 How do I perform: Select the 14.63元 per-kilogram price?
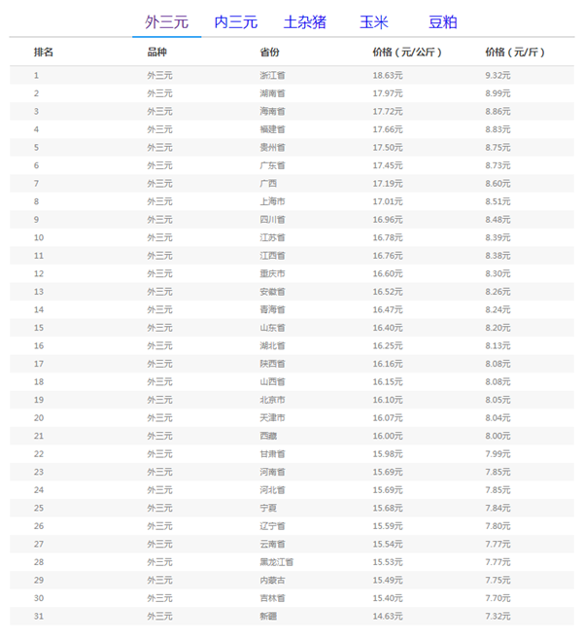point(388,617)
